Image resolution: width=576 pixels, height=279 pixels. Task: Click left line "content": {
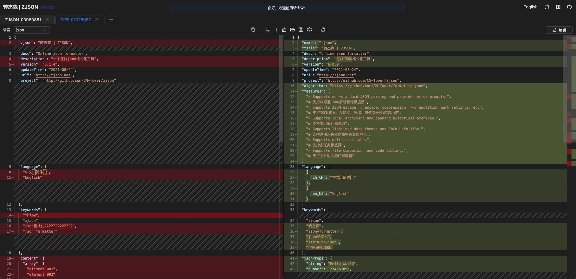point(31,258)
